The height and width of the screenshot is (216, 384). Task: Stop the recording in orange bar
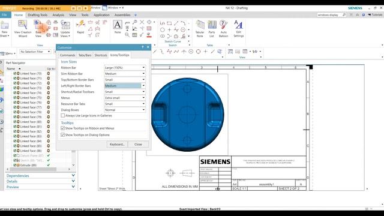coord(85,8)
